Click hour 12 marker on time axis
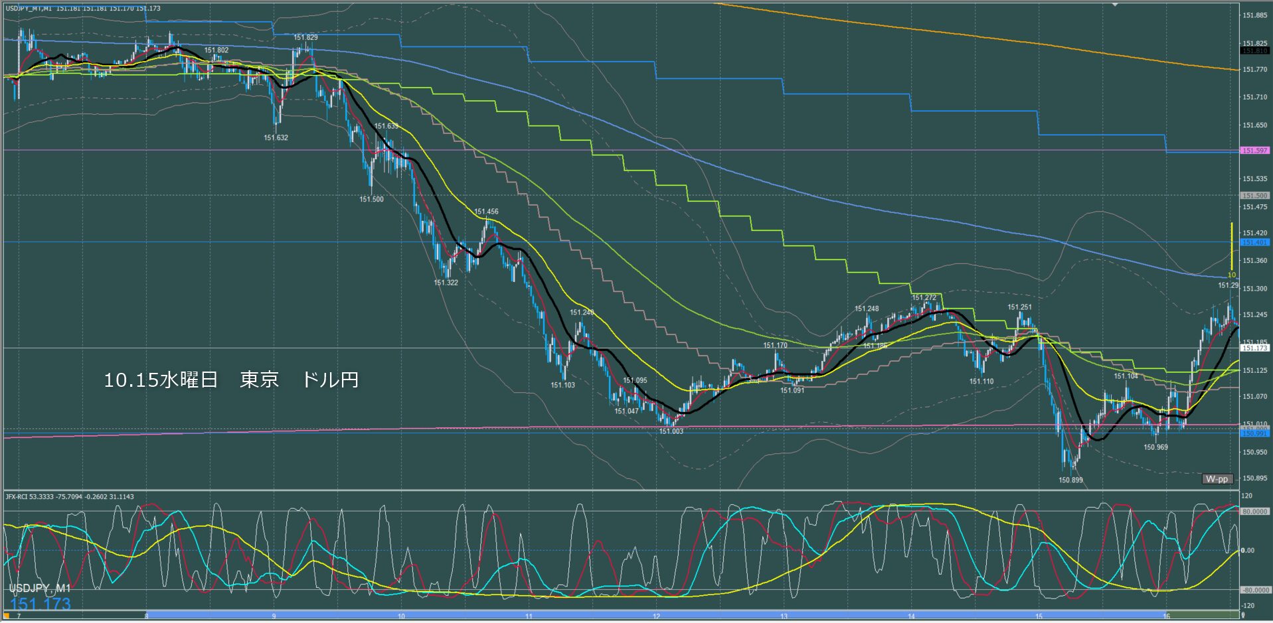Screen dimensions: 1273x623 pos(656,616)
